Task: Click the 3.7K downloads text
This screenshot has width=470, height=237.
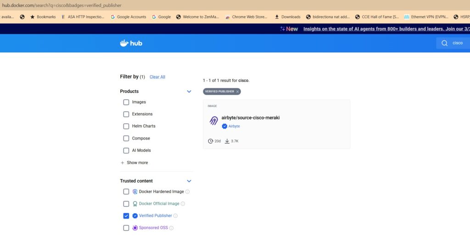Action: coord(235,141)
